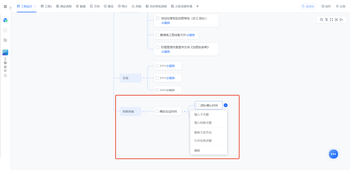Click the 自动化 automation button
Screen dimensions: 350x170
pyautogui.click(x=308, y=6)
